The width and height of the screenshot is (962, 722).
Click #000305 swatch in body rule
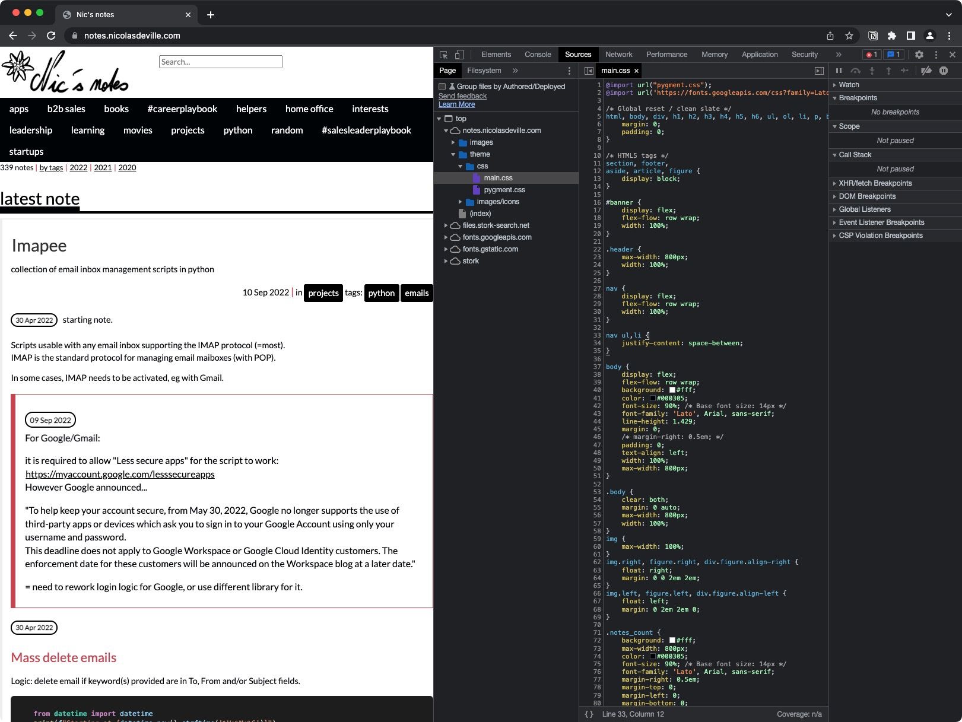click(x=653, y=398)
